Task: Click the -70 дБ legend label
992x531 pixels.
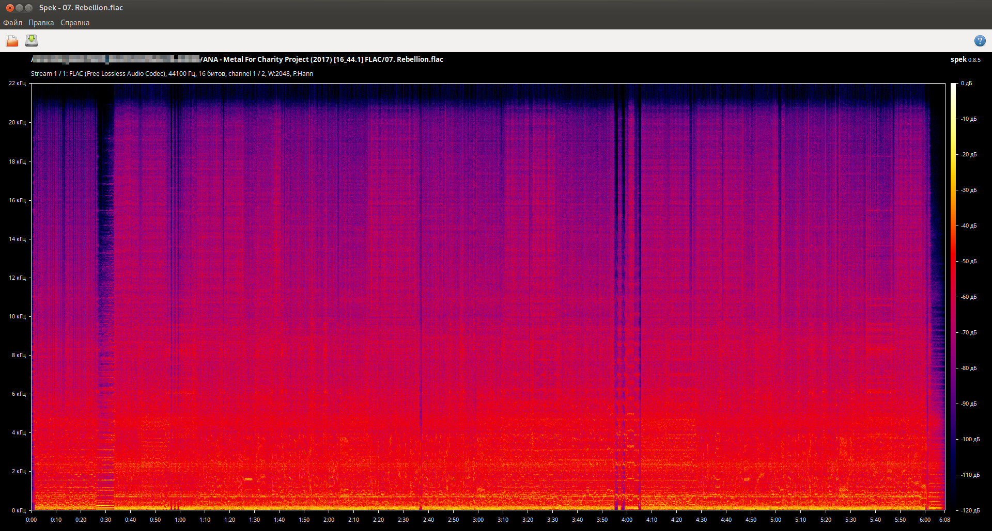Action: (x=969, y=332)
